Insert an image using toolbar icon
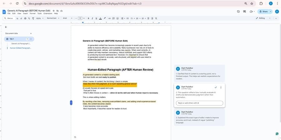Viewport: 281px width, 140px height. click(118, 18)
